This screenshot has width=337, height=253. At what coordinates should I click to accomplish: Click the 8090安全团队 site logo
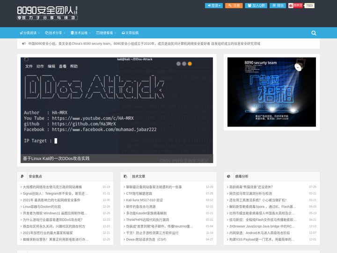pyautogui.click(x=47, y=13)
